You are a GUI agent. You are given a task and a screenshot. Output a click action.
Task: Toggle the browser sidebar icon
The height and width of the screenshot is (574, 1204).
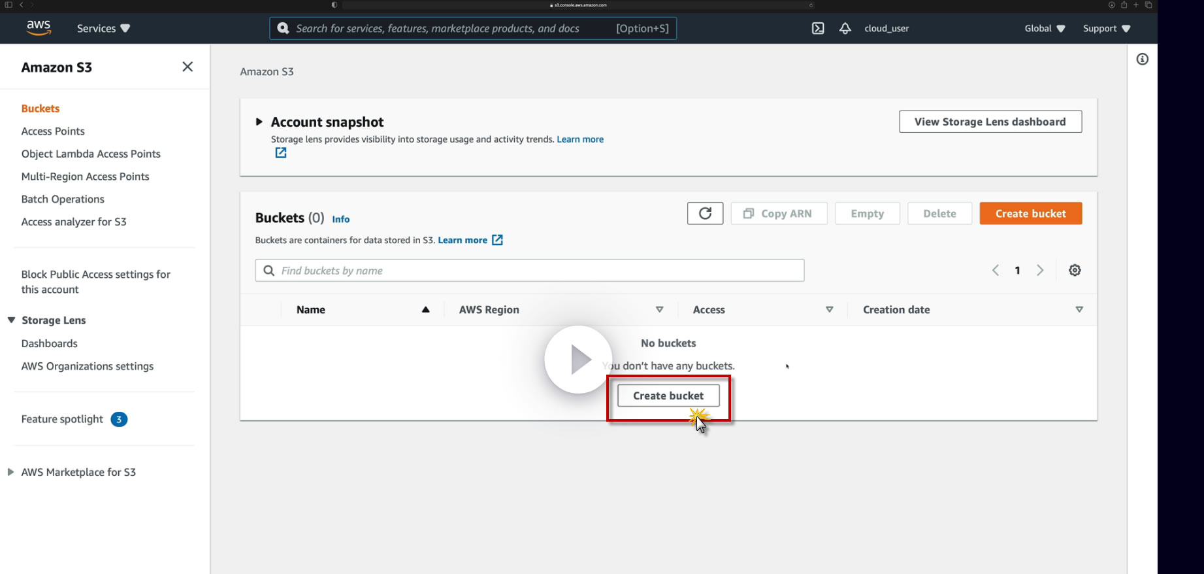point(8,5)
